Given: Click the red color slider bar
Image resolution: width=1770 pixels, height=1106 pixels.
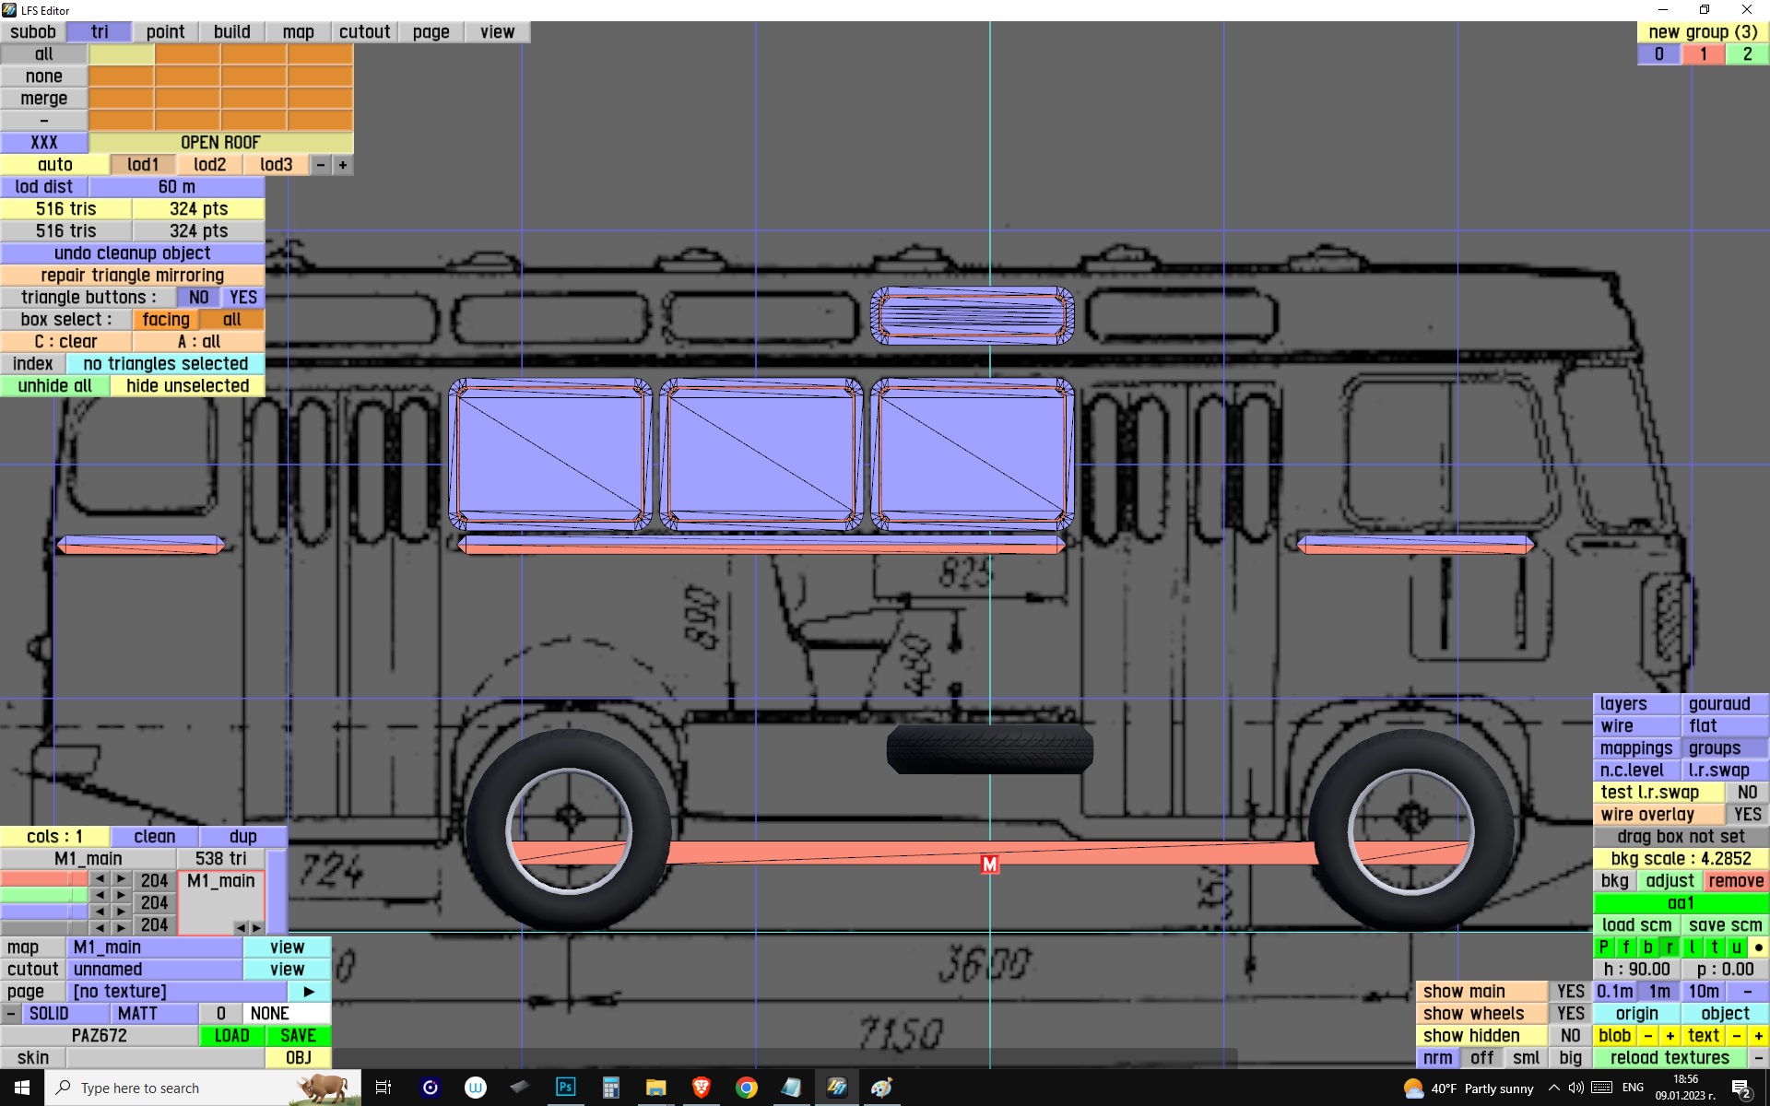Looking at the screenshot, I should [43, 879].
